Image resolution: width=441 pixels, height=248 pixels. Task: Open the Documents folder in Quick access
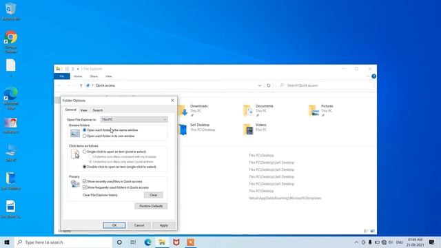pos(259,110)
